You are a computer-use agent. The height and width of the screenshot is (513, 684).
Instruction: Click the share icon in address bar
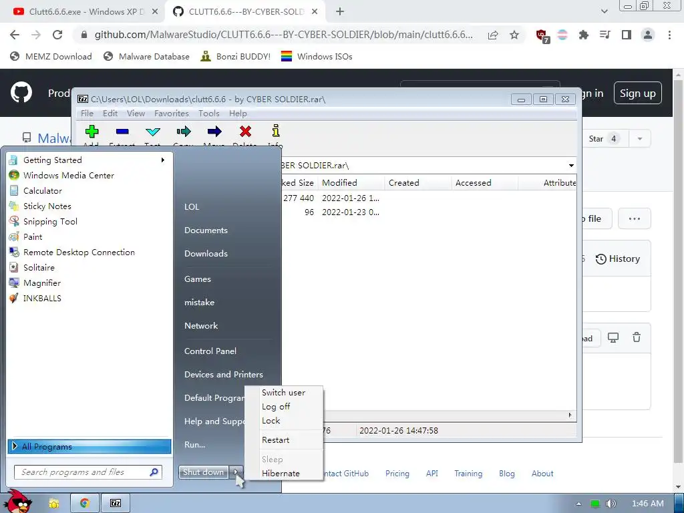coord(493,35)
